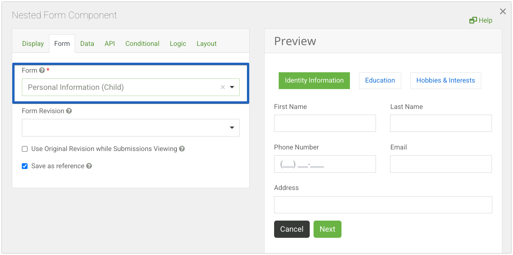This screenshot has width=513, height=255.
Task: Focus the Address text field
Action: 383,205
